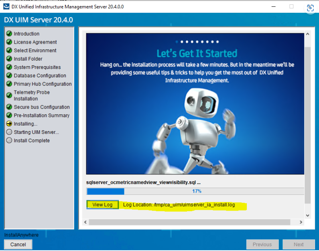319x251 pixels.
Task: Click the Secure bus Configuration step label
Action: coord(42,107)
